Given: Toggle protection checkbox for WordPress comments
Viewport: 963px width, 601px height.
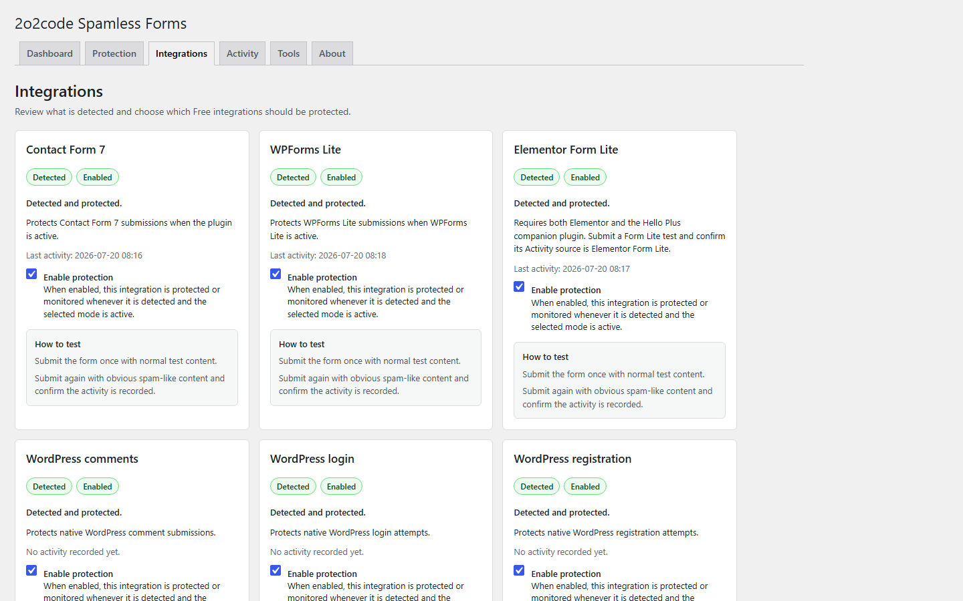Looking at the screenshot, I should (31, 570).
